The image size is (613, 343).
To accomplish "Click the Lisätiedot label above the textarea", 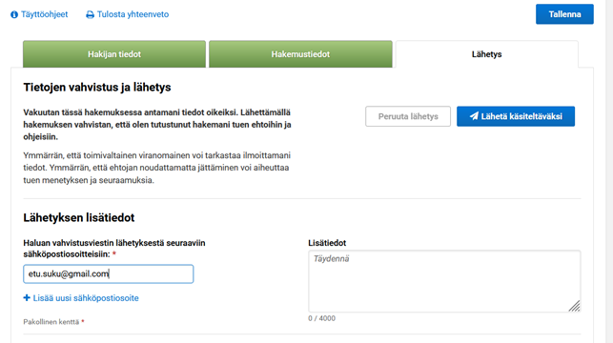I will pos(327,243).
